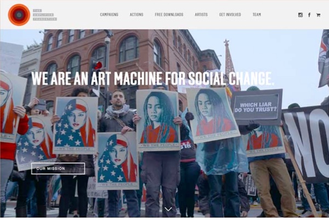This screenshot has height=221, width=329.
Task: Go to the Actions page
Action: (x=137, y=14)
